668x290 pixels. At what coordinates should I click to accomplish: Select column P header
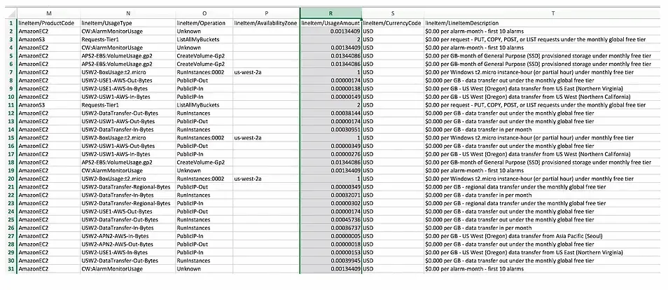coord(267,13)
